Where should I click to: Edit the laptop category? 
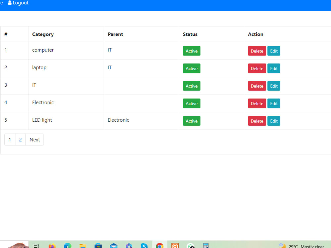coord(274,68)
